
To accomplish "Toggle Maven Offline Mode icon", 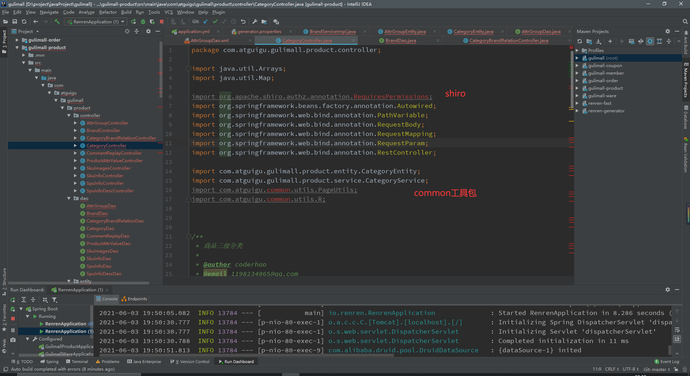I will pyautogui.click(x=641, y=41).
